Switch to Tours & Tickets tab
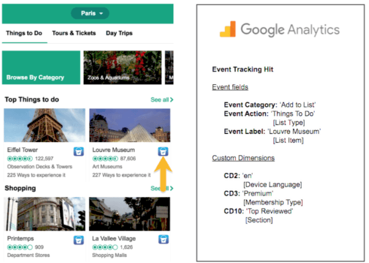Viewport: 369px width, 263px height. point(74,33)
